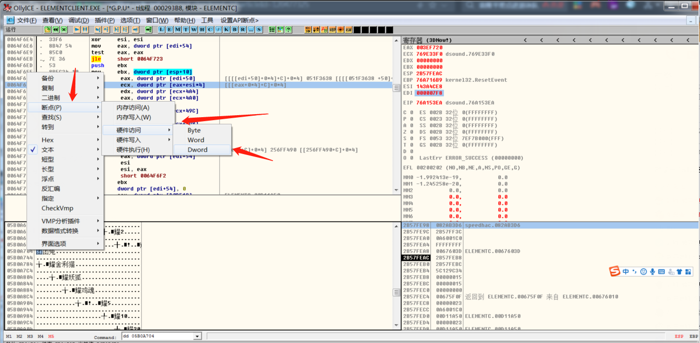Click the M5 status bar button
Image resolution: width=700 pixels, height=343 pixels.
(51, 337)
